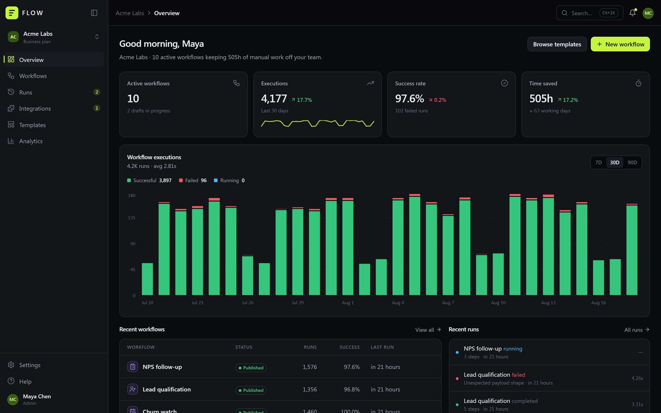
Task: Select the 7D time range
Action: [x=599, y=163]
